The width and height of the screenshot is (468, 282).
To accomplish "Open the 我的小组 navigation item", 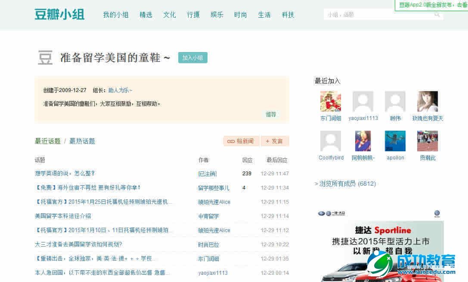I will [x=116, y=15].
